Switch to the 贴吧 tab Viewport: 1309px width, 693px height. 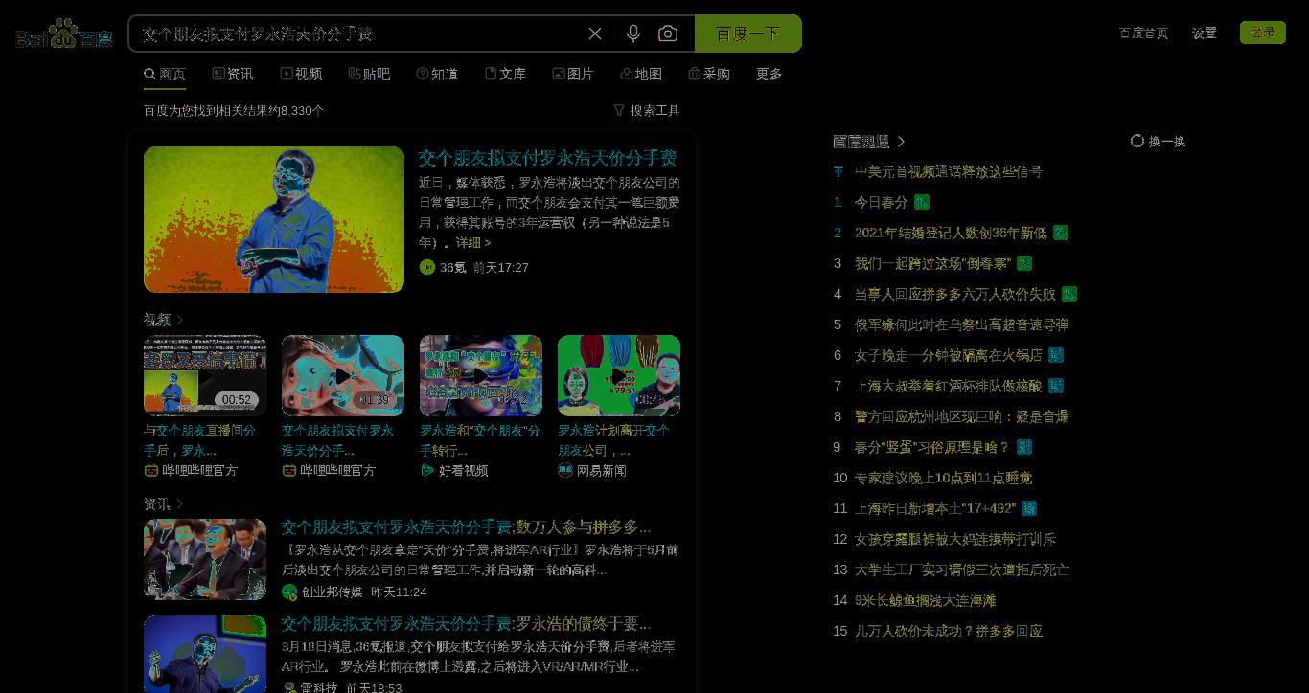369,74
